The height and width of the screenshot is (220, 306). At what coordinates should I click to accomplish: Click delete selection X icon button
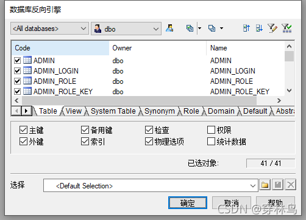tap(291, 185)
